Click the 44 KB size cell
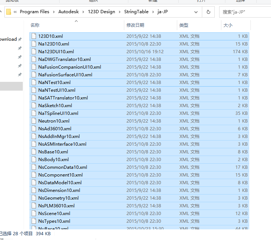The image size is (271, 240). [242, 228]
